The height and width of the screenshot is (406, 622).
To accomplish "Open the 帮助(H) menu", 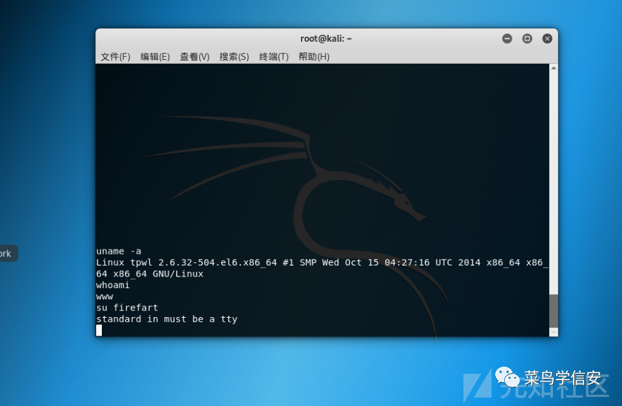I will [314, 57].
